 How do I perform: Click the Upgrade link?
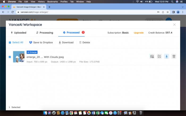(138, 33)
